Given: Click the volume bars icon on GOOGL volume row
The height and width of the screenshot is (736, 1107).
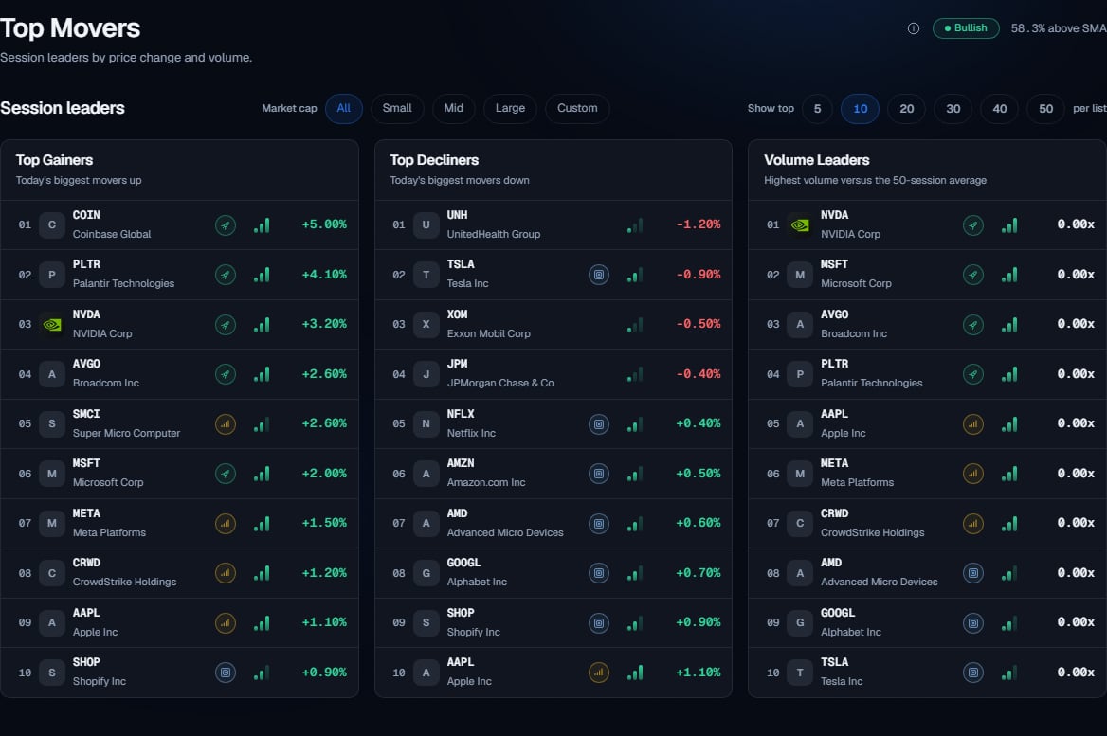Looking at the screenshot, I should pos(1009,623).
